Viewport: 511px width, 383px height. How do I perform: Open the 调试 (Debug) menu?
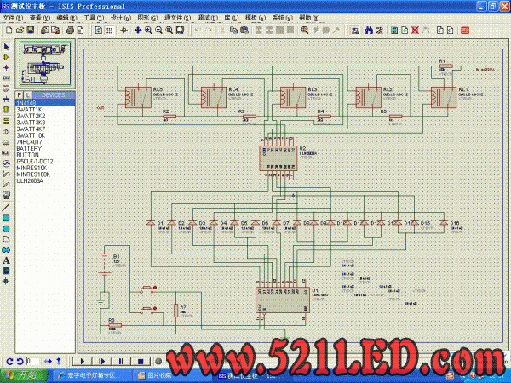pos(204,17)
